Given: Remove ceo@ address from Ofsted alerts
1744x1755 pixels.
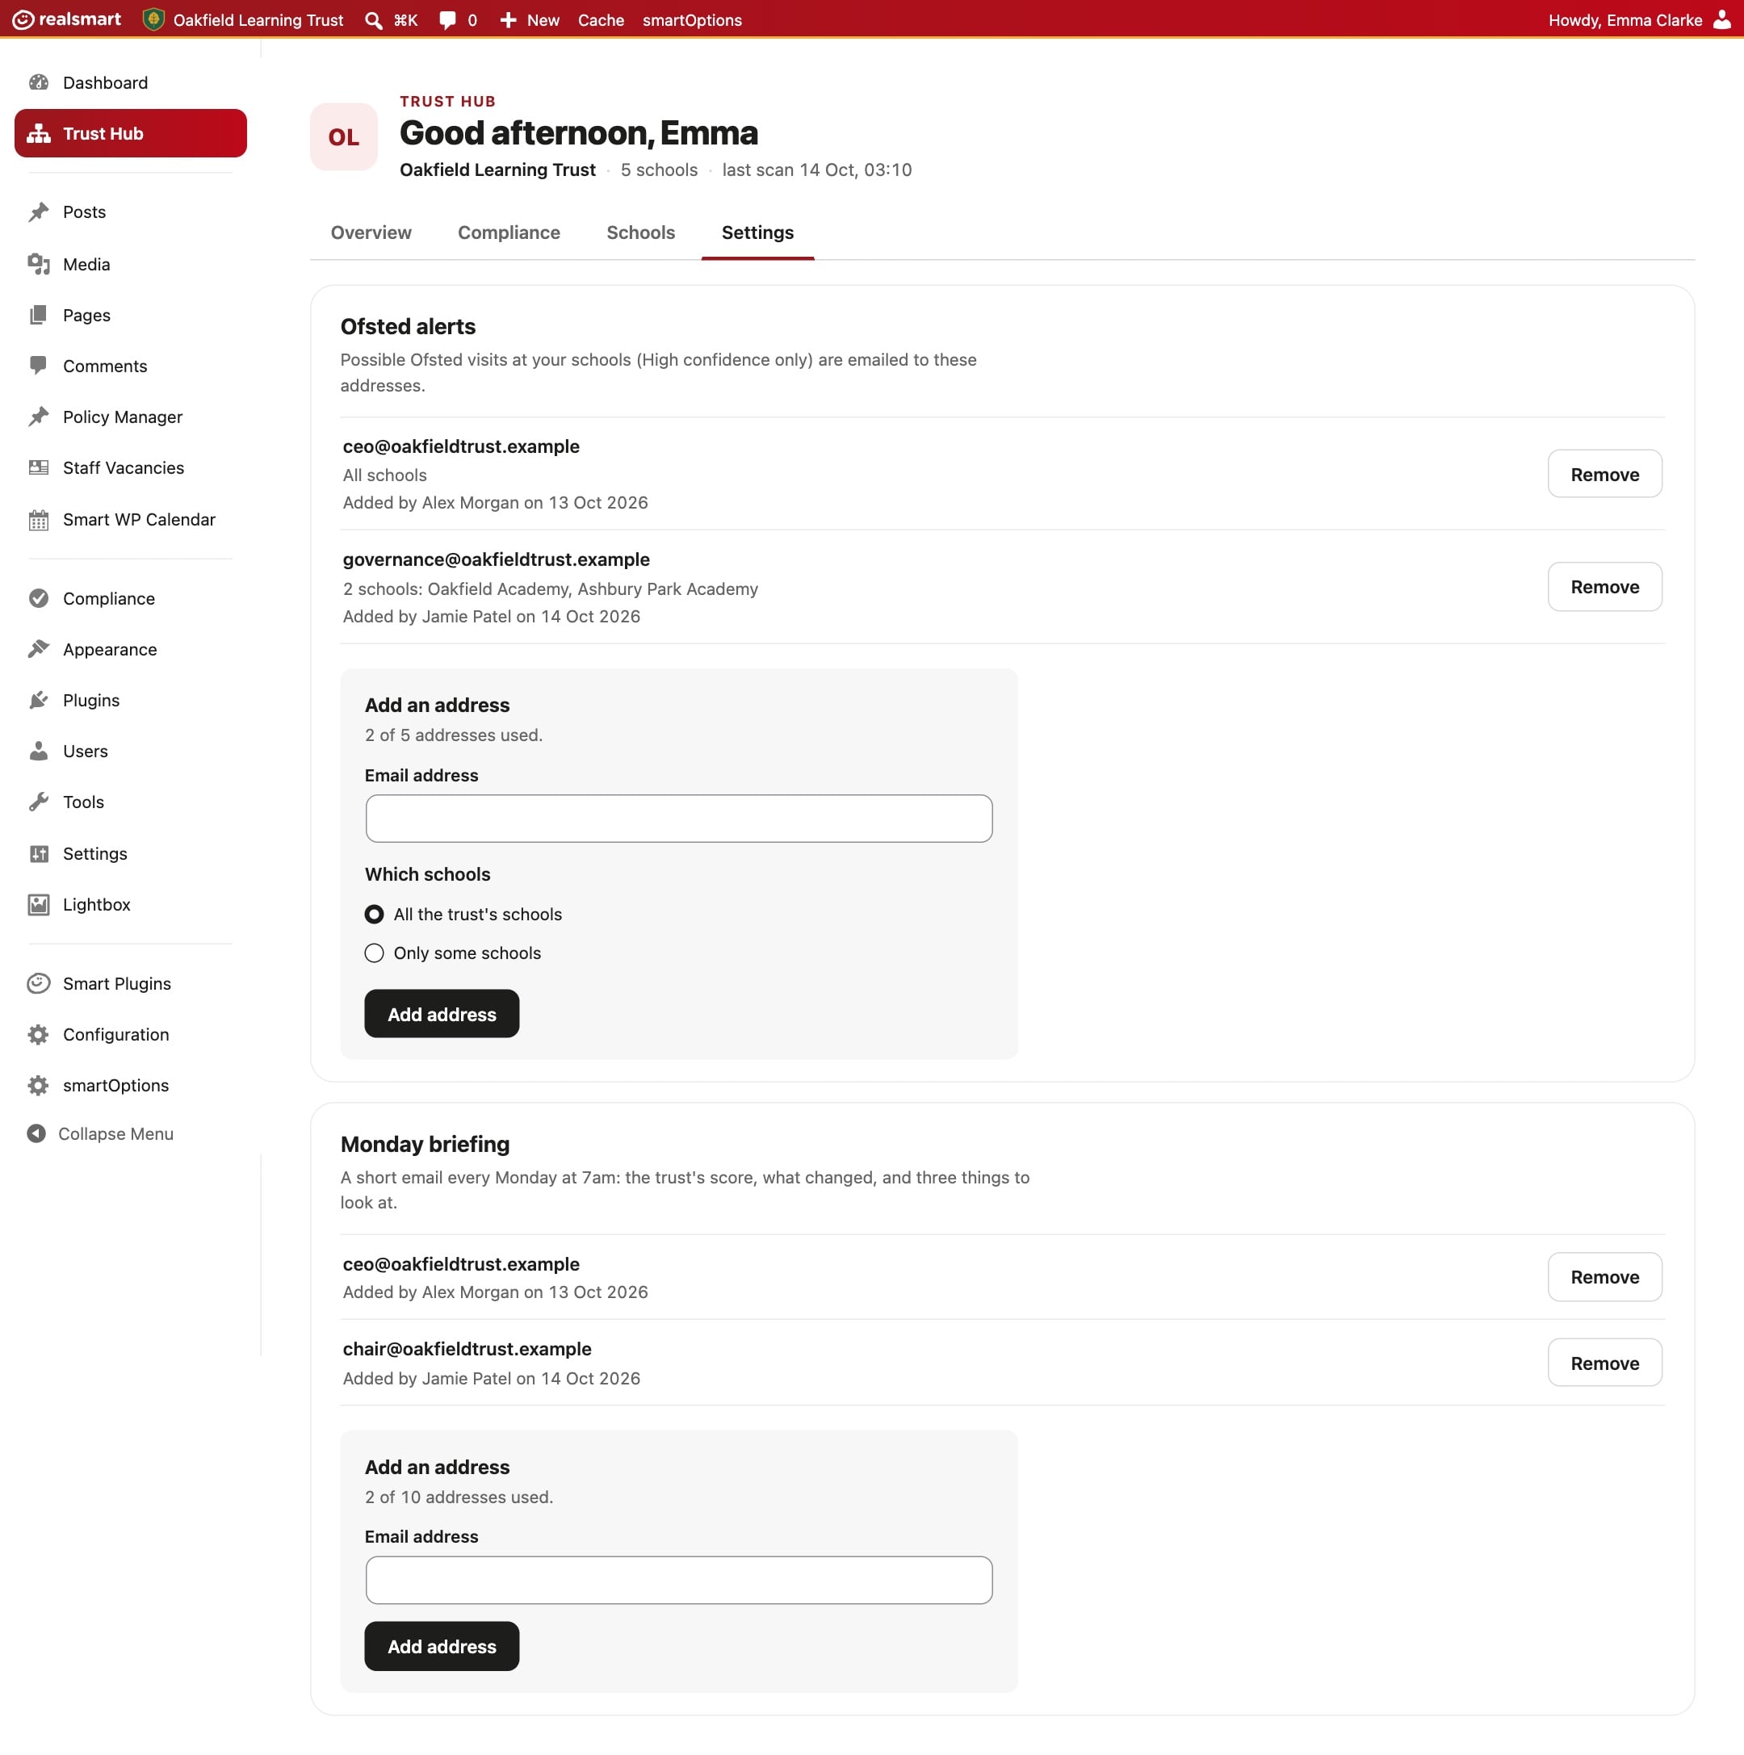Looking at the screenshot, I should click(x=1604, y=474).
